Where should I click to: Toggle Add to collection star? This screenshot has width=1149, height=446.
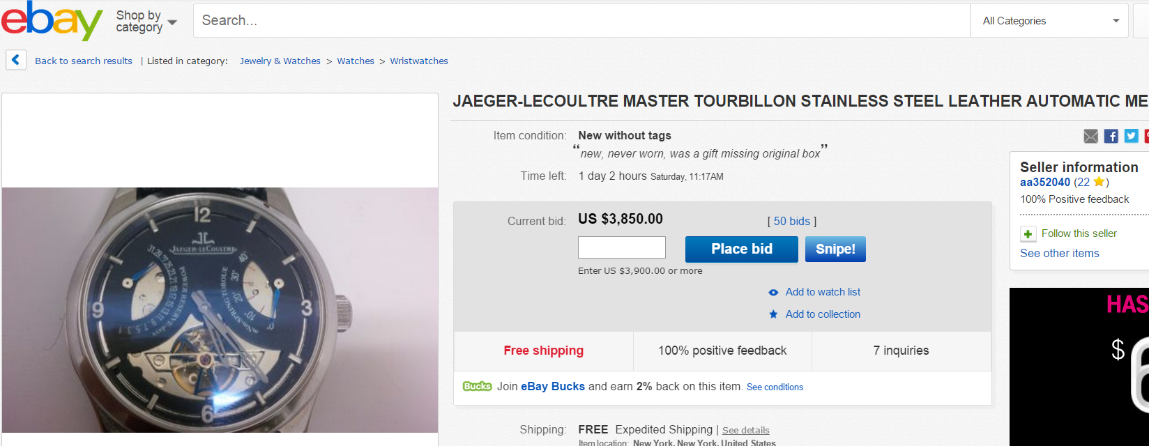773,314
